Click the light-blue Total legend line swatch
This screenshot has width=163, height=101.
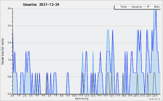point(117,7)
